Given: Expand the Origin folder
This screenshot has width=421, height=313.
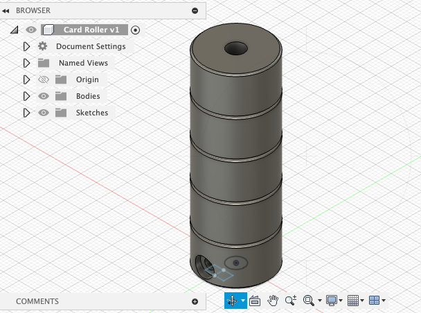Looking at the screenshot, I should [26, 79].
